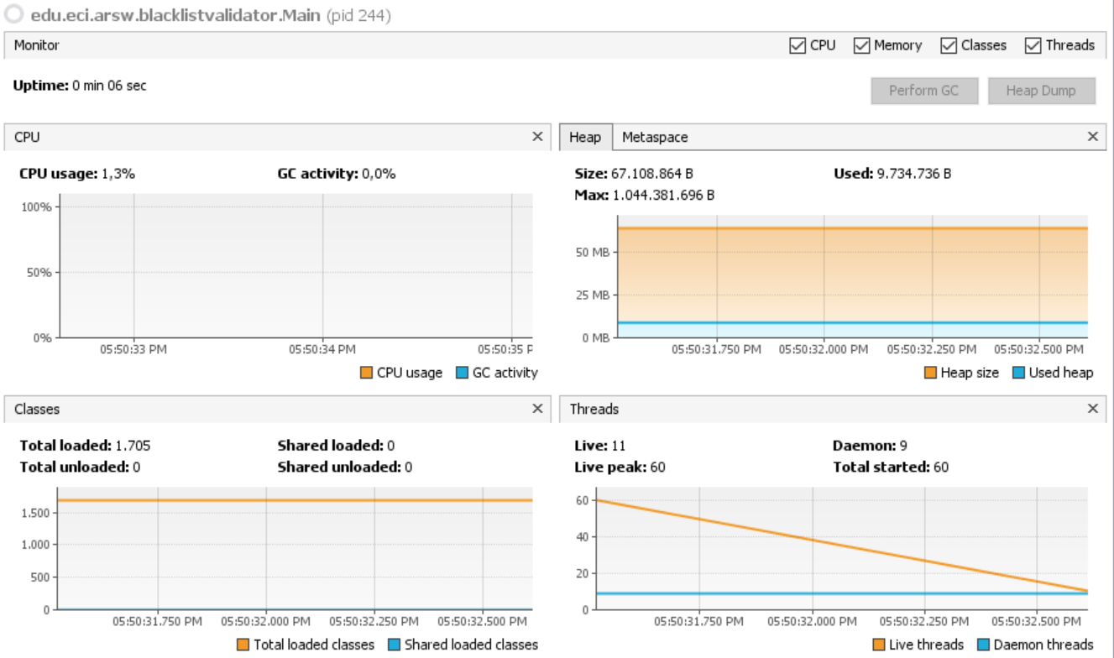
Task: Close the Threads panel
Action: coord(1092,409)
